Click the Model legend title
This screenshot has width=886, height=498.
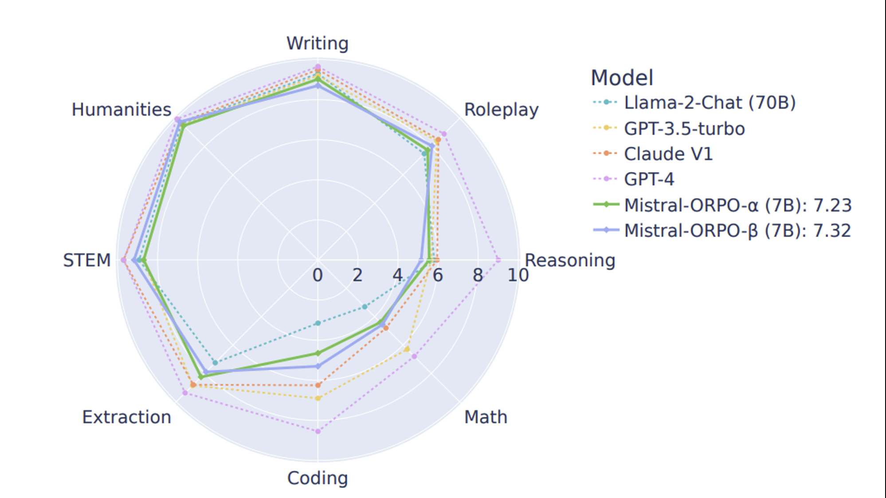point(622,78)
